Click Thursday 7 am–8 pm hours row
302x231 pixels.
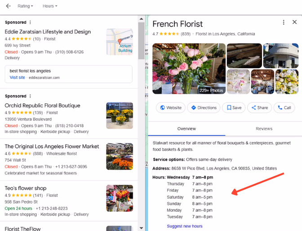(190, 184)
